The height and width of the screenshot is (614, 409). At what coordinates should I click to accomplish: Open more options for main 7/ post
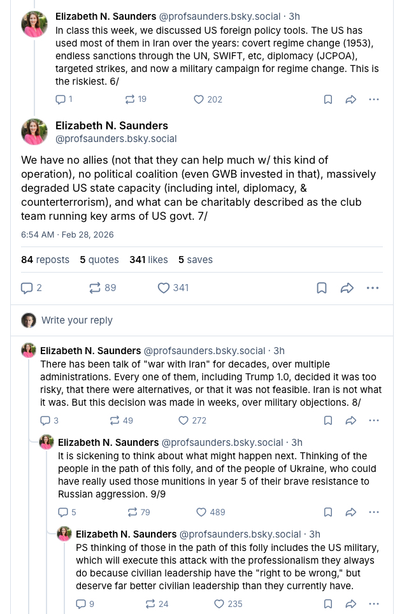coord(373,288)
